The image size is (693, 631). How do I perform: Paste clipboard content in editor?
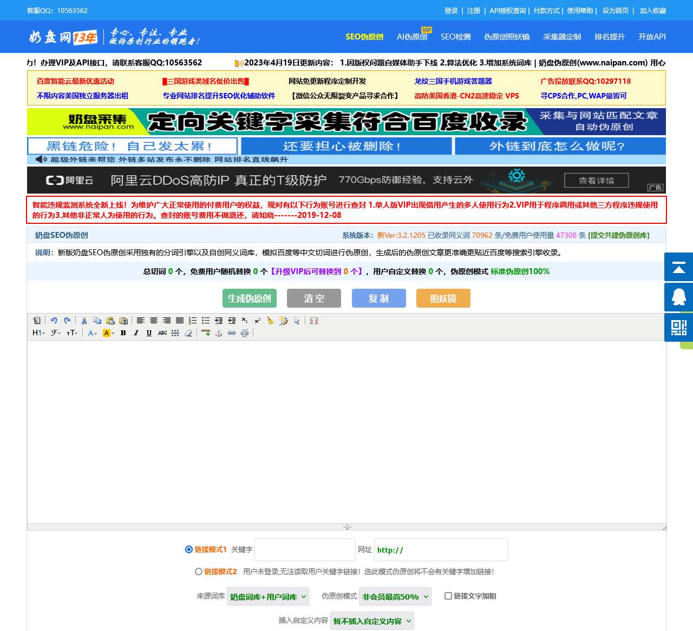[110, 321]
